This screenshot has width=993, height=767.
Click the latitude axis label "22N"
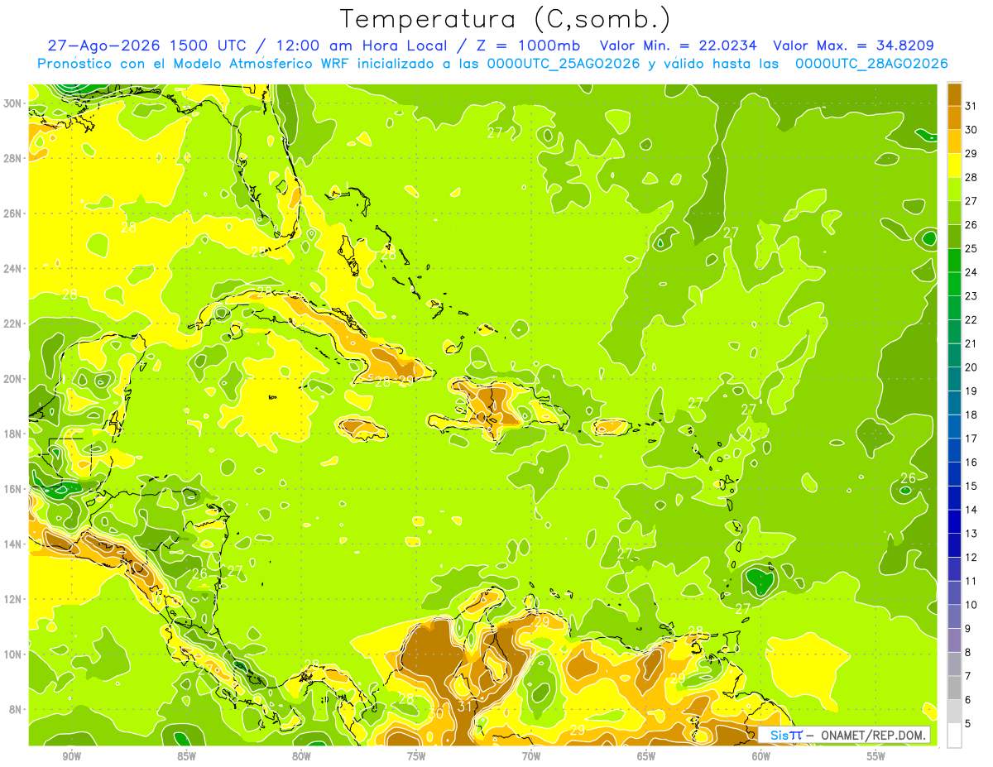tap(14, 324)
